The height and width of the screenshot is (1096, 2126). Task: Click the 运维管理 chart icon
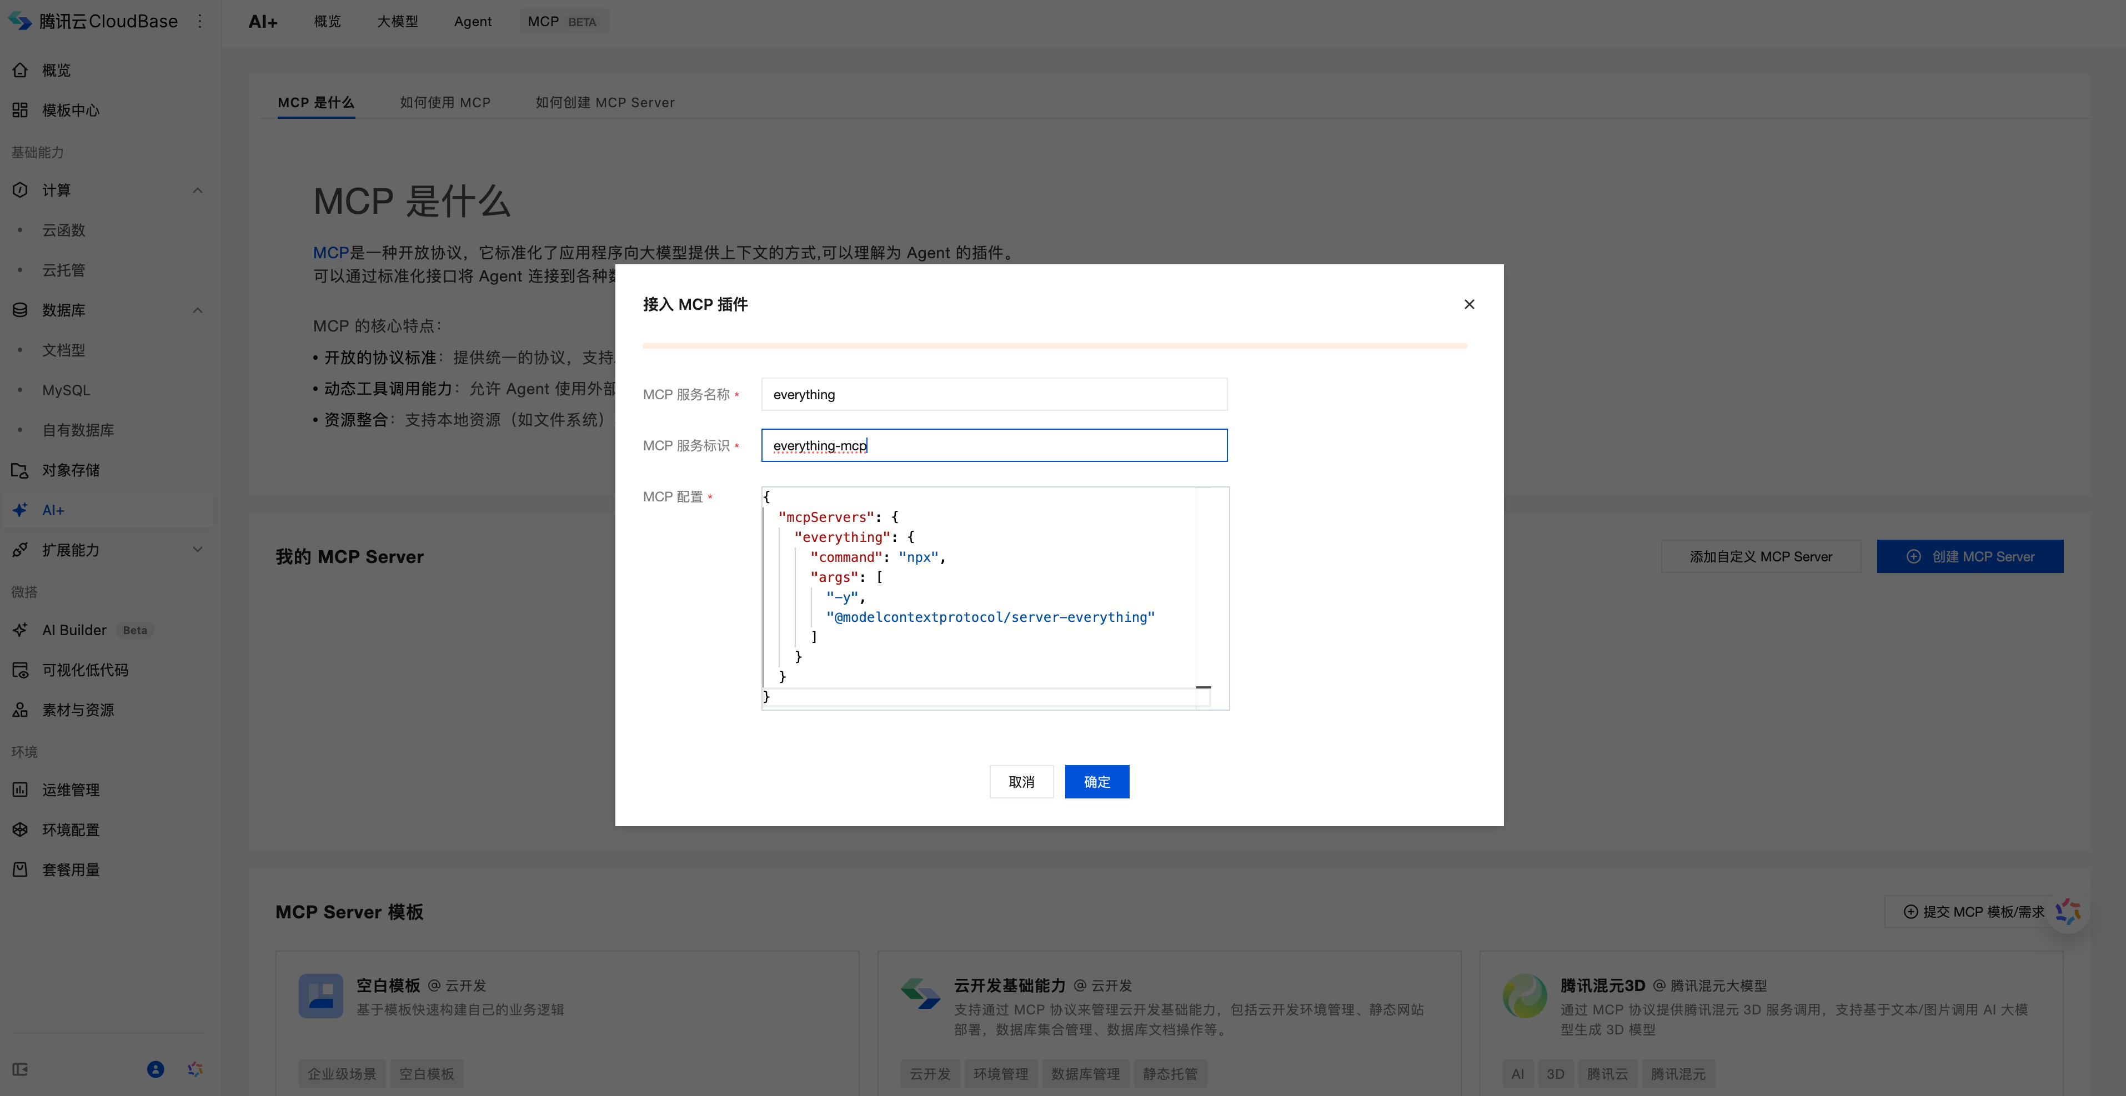(x=21, y=790)
